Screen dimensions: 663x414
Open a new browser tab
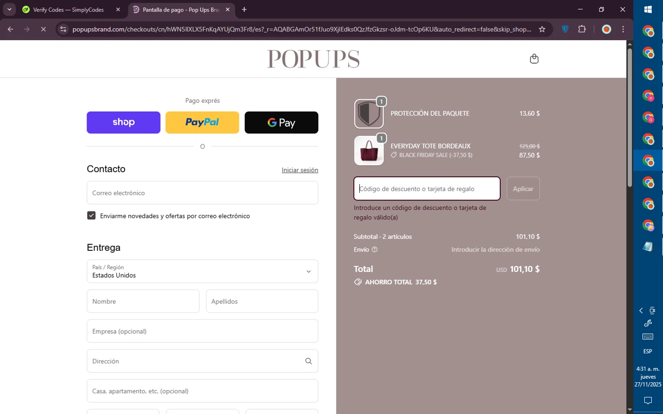(244, 9)
